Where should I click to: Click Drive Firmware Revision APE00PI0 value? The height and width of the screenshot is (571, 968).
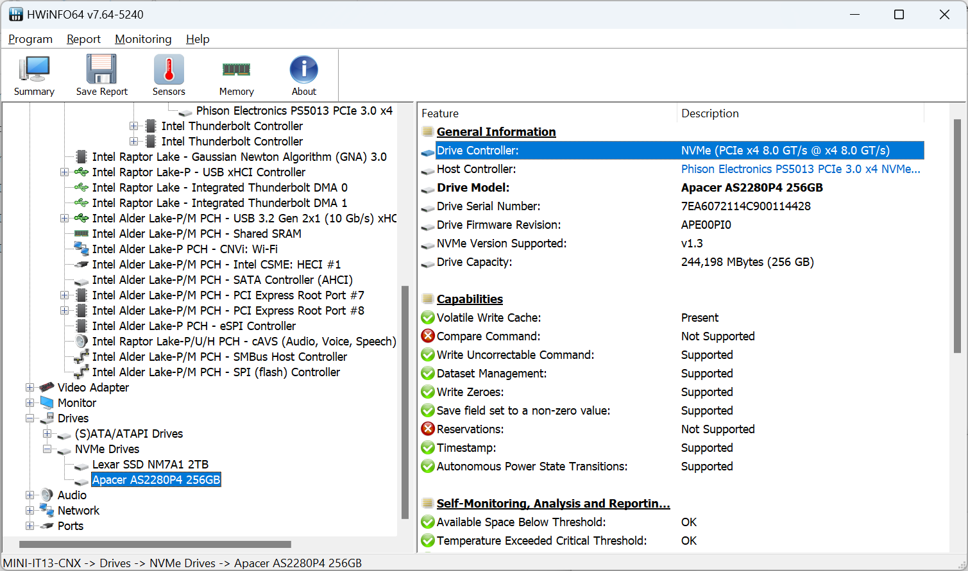(706, 224)
